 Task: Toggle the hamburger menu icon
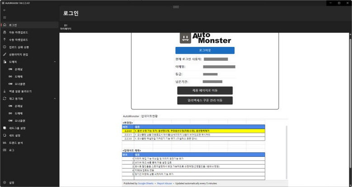[5, 18]
